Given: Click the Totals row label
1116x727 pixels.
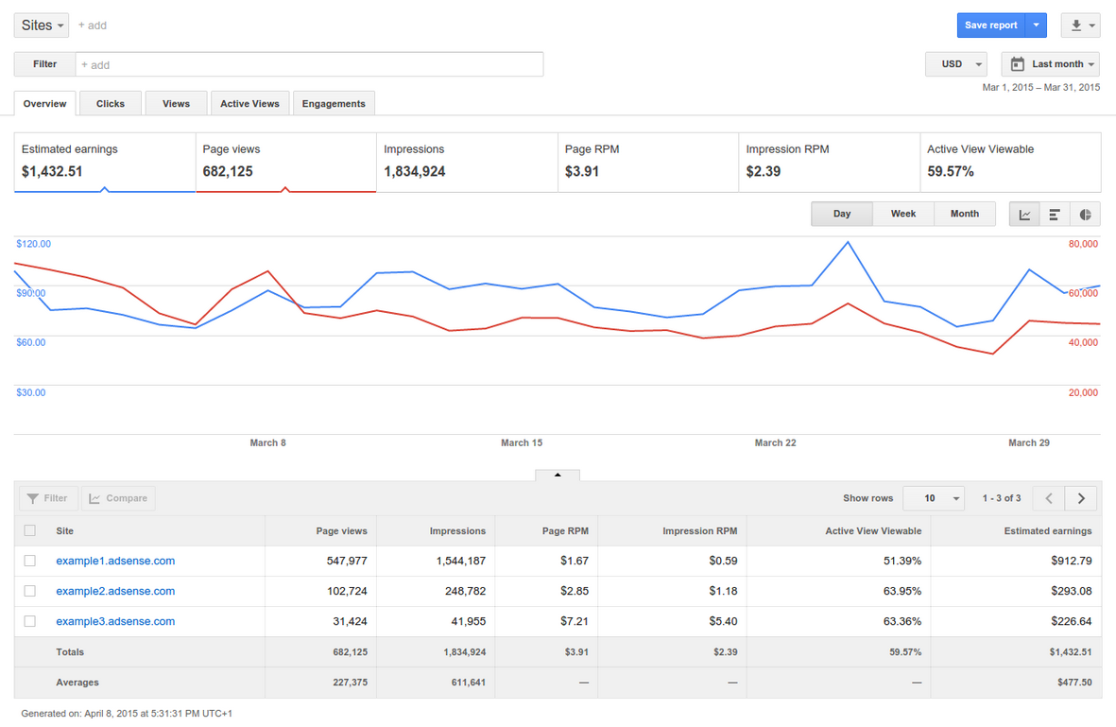Looking at the screenshot, I should click(70, 652).
